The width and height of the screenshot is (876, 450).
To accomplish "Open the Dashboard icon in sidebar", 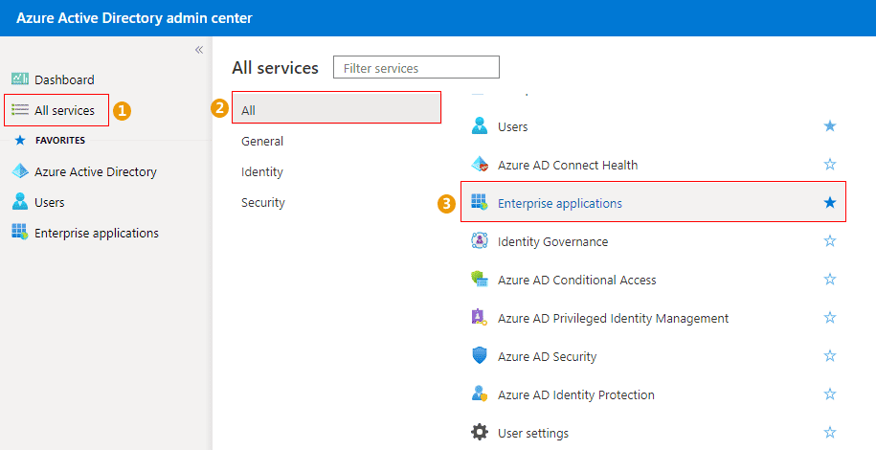I will click(20, 79).
